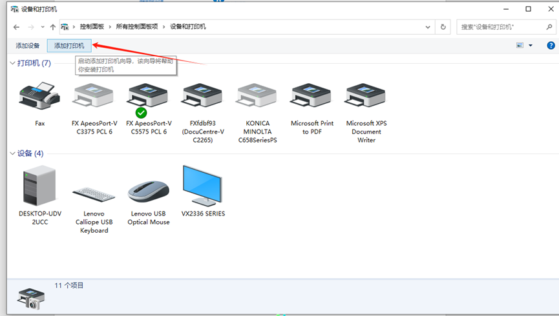Select the DESKTOP-UDV2UCC computer device
559x316 pixels.
pos(39,186)
